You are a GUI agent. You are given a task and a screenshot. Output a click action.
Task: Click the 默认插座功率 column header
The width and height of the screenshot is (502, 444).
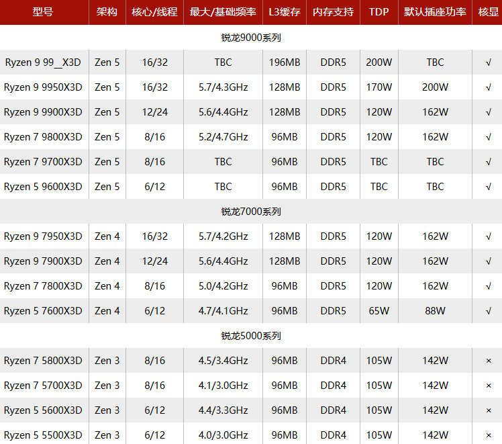pyautogui.click(x=435, y=12)
